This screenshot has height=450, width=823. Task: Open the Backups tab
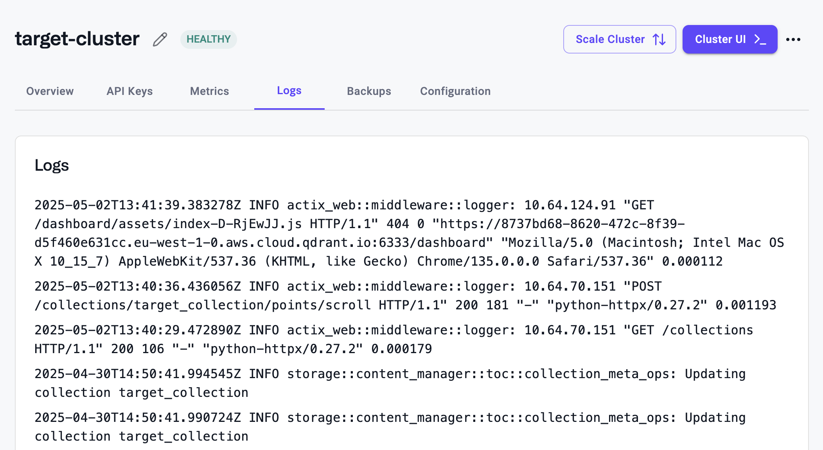[x=368, y=91]
